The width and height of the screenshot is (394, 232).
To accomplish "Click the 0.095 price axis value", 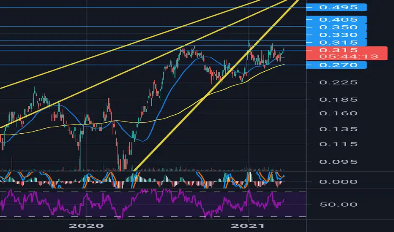I will 338,162.
